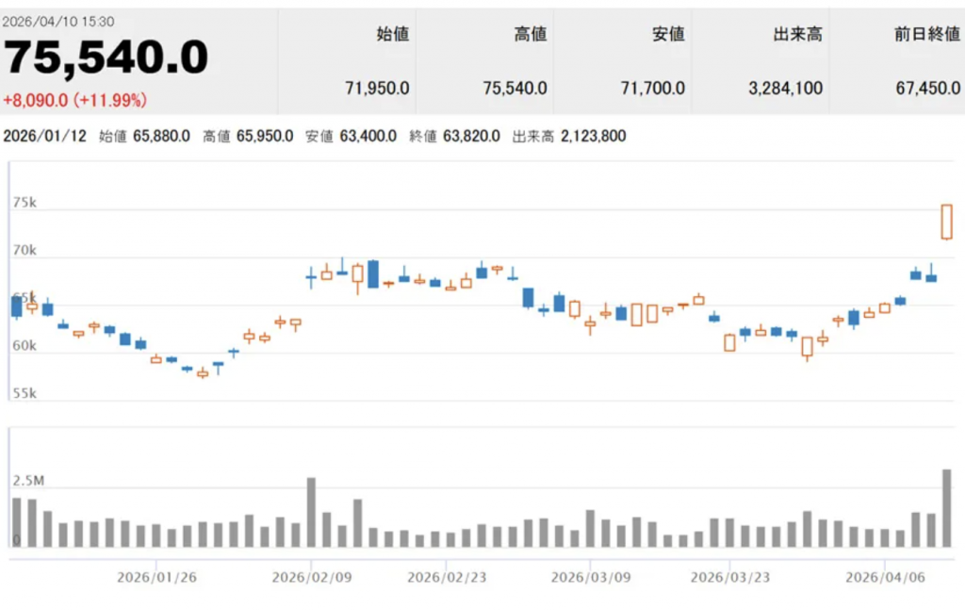Click the 前日終値 value 67,450.0

tap(927, 89)
